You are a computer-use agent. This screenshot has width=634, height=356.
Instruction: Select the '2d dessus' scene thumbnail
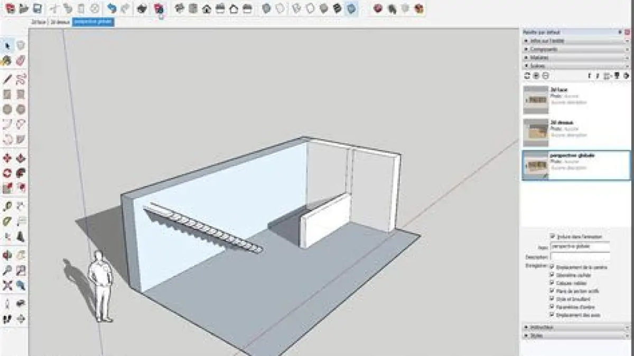tap(535, 133)
